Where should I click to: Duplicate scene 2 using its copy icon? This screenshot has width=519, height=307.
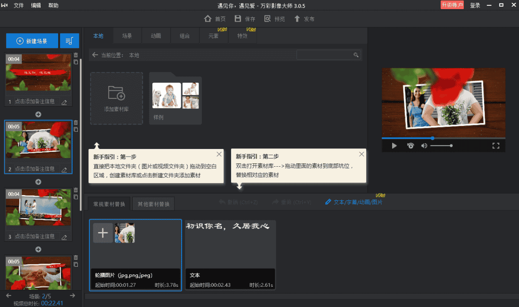click(x=76, y=129)
